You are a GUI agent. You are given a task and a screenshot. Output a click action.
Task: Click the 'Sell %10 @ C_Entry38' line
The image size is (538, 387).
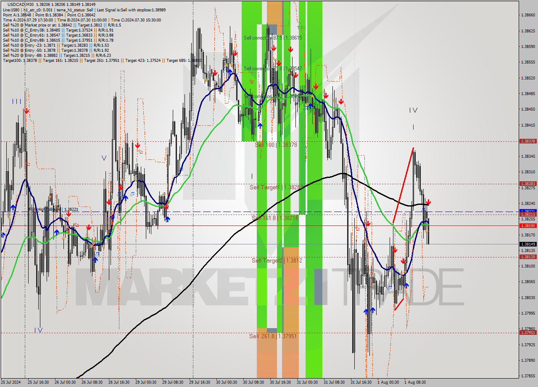point(58,30)
